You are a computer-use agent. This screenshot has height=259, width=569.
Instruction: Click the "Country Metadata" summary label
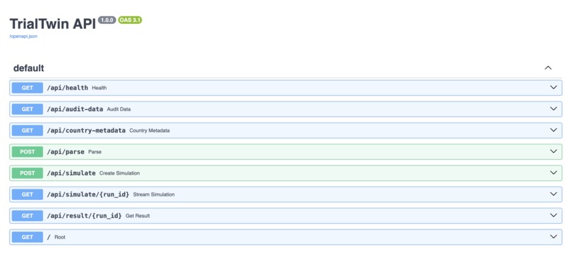(150, 131)
